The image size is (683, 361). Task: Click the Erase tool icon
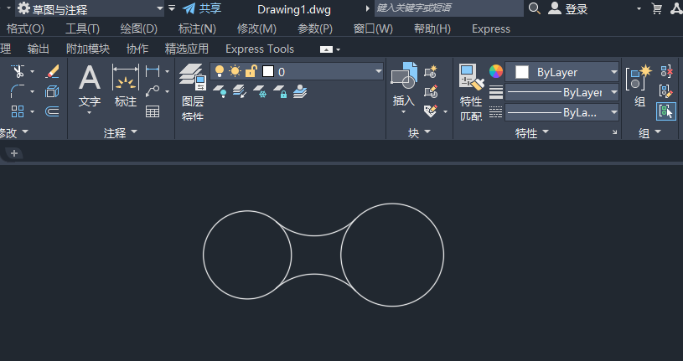tap(52, 72)
